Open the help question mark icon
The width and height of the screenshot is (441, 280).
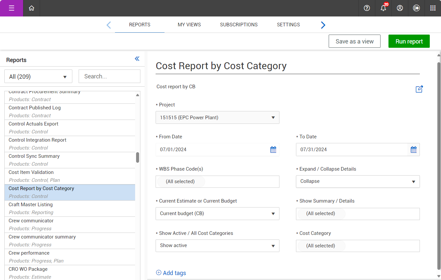(367, 8)
